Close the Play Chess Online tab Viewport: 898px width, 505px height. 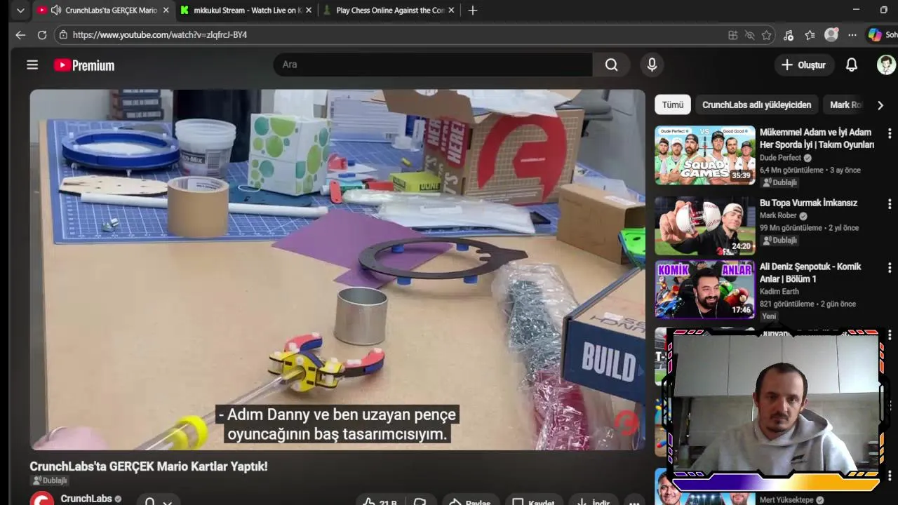[x=451, y=11]
